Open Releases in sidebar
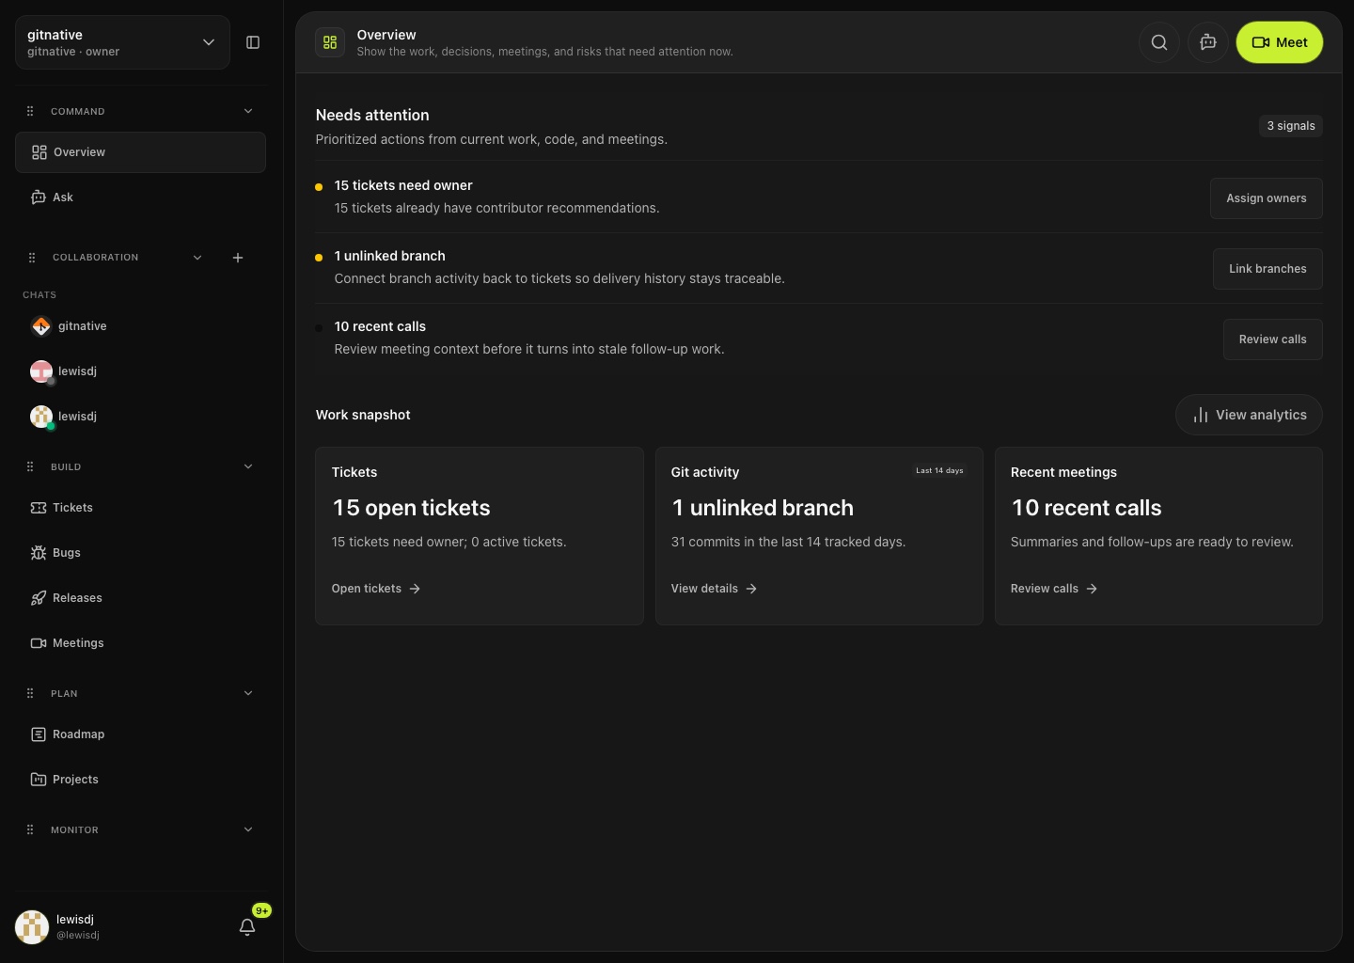Image resolution: width=1354 pixels, height=963 pixels. click(x=140, y=598)
